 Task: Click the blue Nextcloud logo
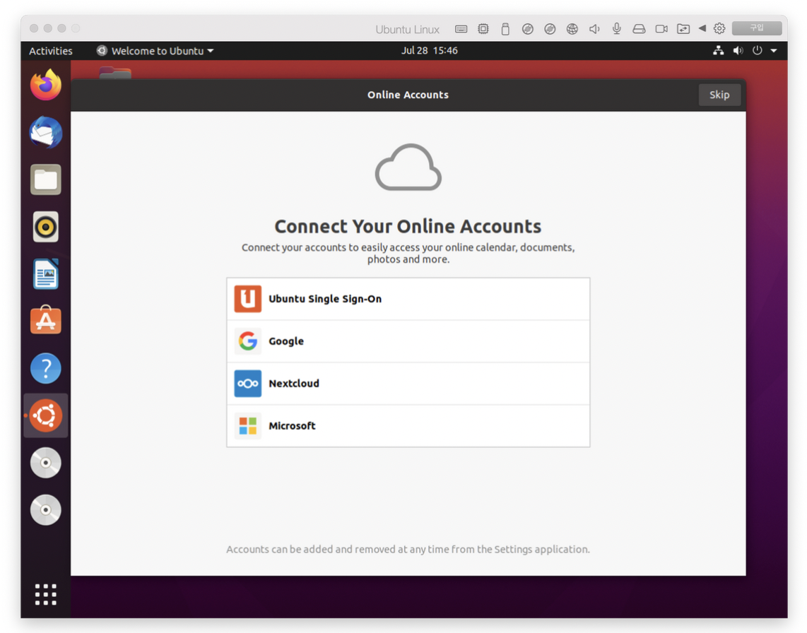click(x=247, y=384)
